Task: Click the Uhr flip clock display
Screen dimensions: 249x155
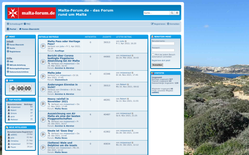Action: (x=20, y=88)
